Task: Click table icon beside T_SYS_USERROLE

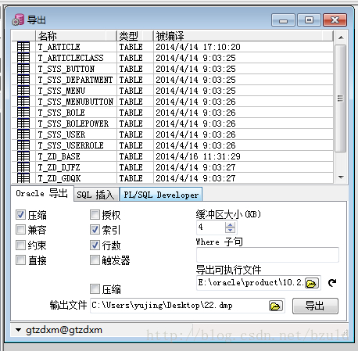Action: pos(23,145)
